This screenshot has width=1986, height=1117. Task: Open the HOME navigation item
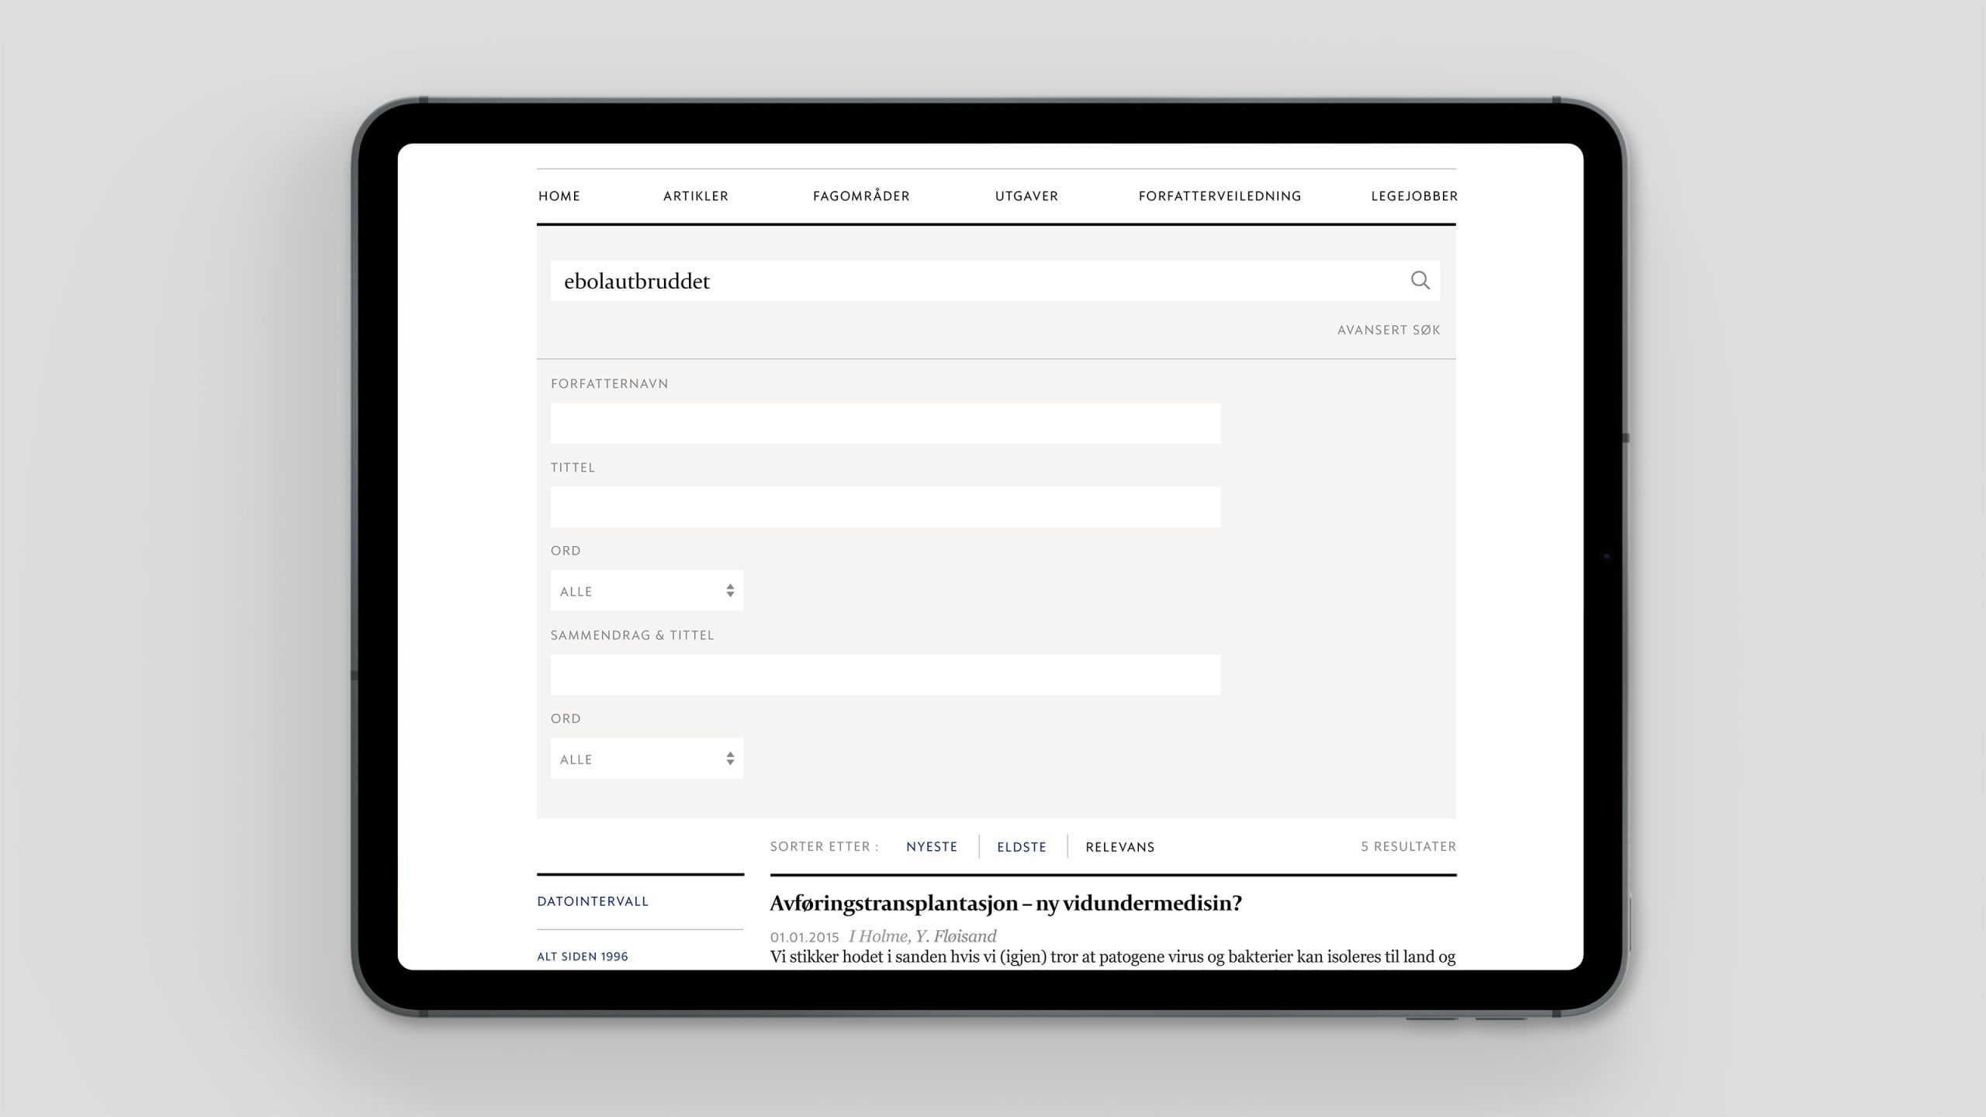point(559,196)
